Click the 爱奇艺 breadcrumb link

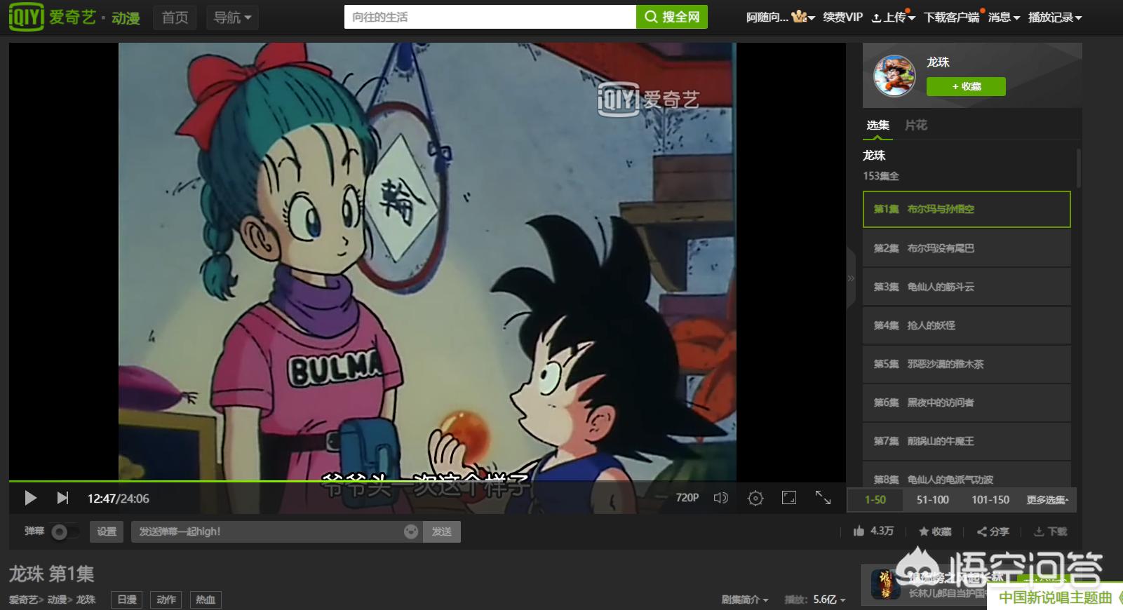coord(23,599)
